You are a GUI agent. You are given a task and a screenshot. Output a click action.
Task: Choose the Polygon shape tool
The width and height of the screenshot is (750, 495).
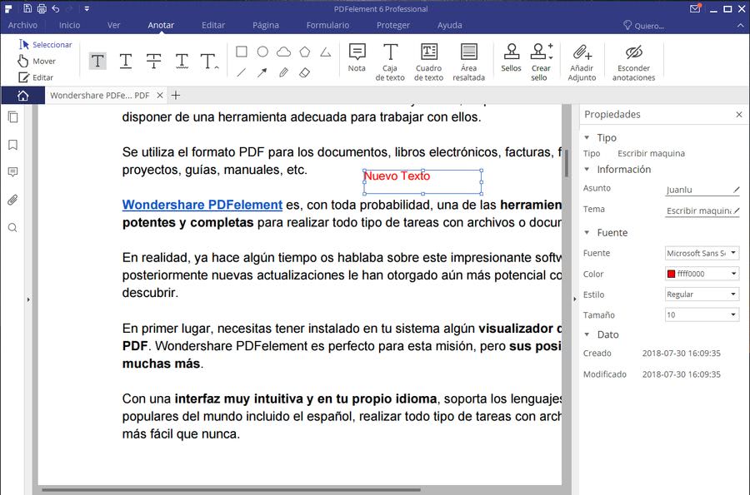point(305,52)
